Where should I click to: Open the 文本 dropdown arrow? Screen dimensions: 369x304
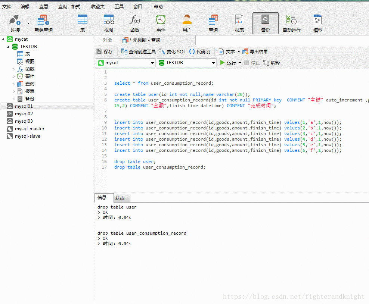pos(239,52)
